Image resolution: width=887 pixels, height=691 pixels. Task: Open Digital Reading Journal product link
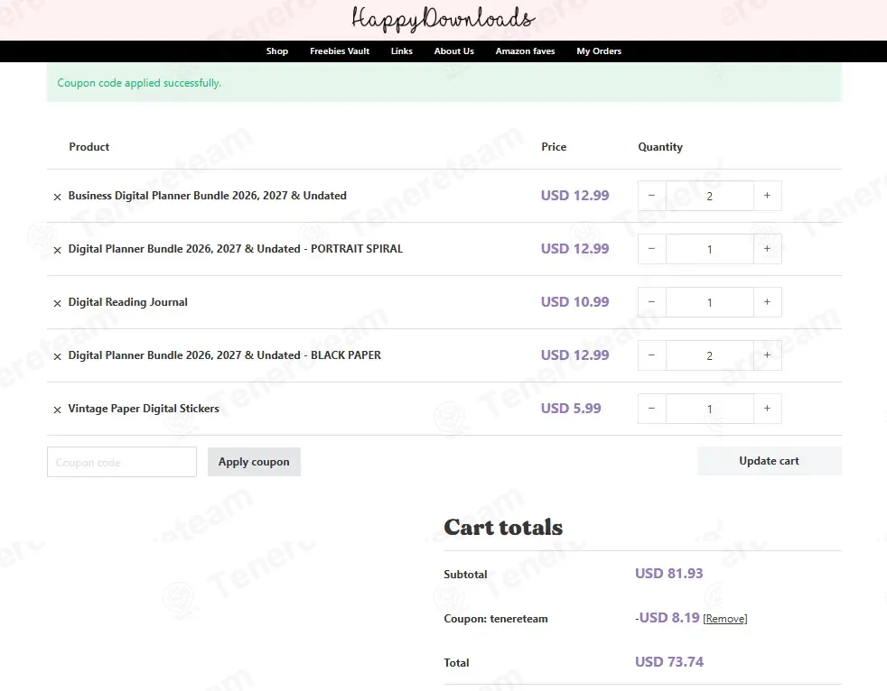(128, 302)
